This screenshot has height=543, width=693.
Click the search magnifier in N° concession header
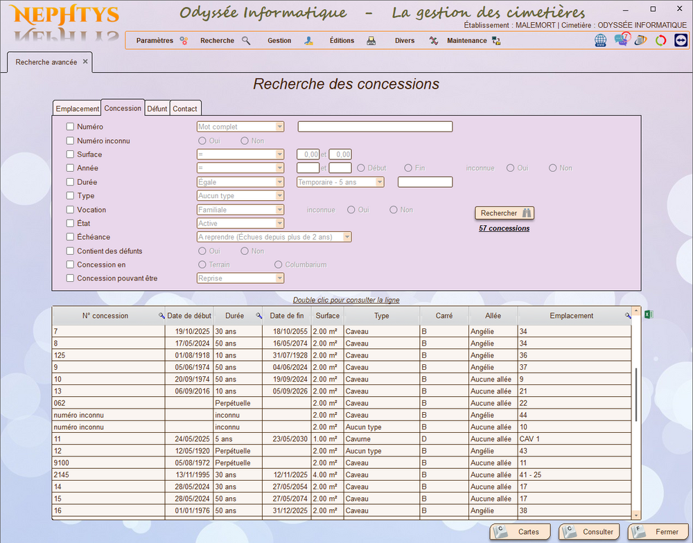161,316
